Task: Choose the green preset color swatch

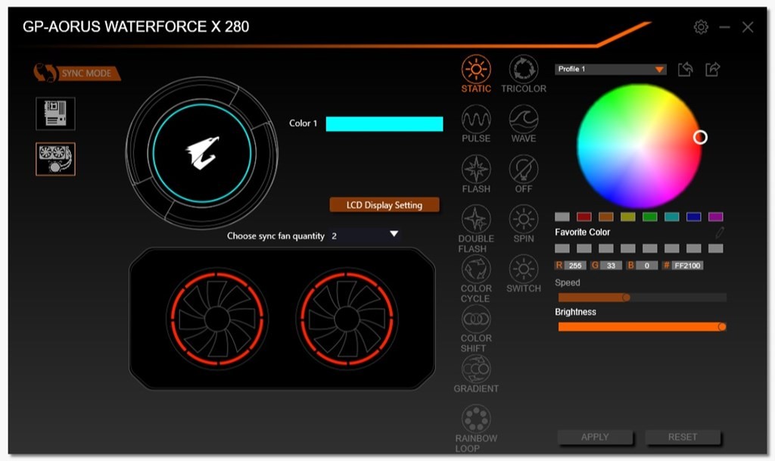Action: 650,216
